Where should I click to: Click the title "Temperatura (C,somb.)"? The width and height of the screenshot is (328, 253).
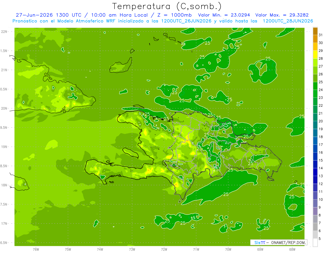(x=167, y=7)
